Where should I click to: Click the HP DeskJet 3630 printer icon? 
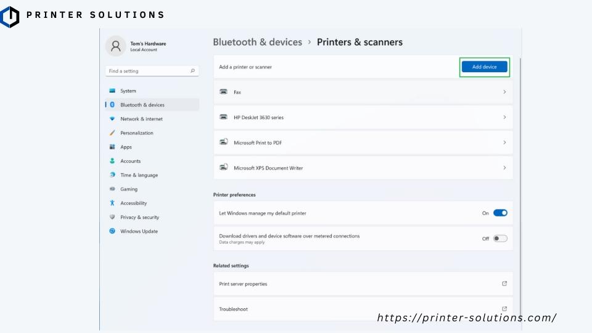[223, 117]
